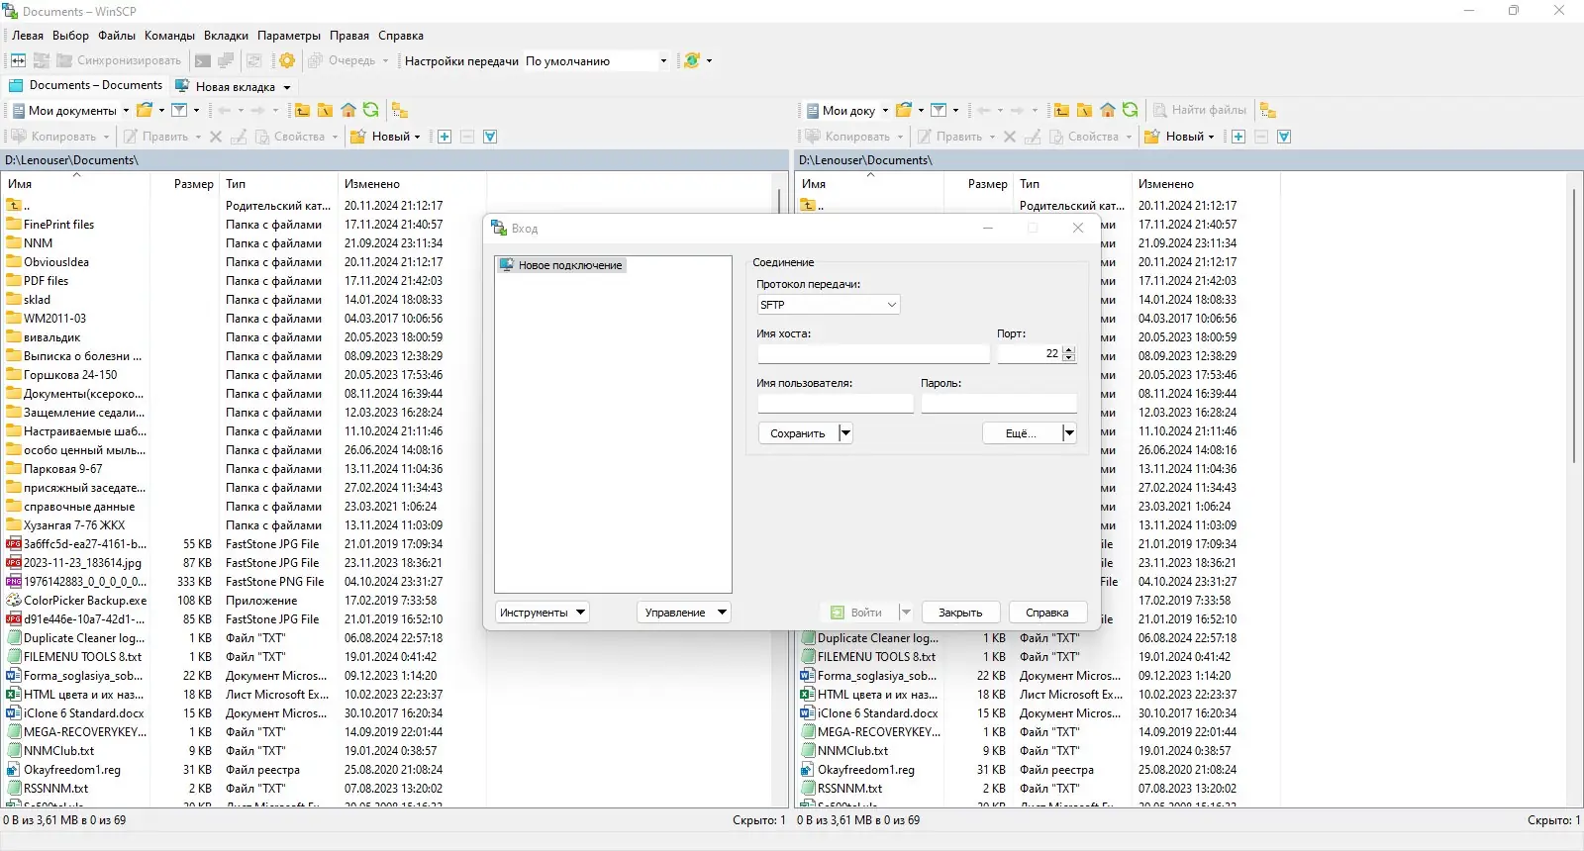Click the Сохранить button
This screenshot has height=851, width=1584.
(798, 433)
